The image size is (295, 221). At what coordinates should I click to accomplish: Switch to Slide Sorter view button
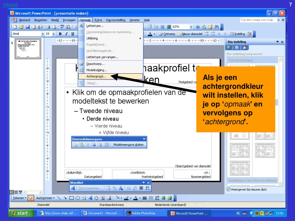[16, 192]
